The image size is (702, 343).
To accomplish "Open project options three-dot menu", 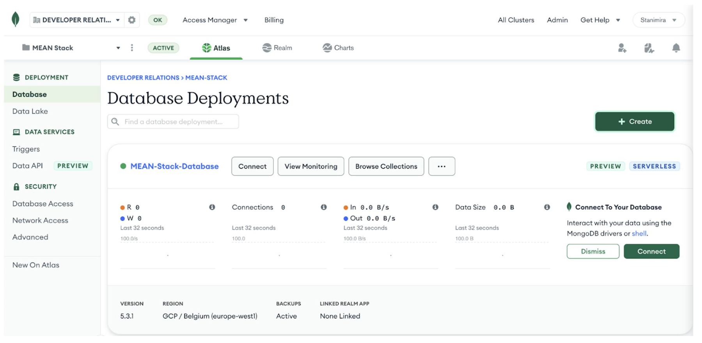I will 132,47.
